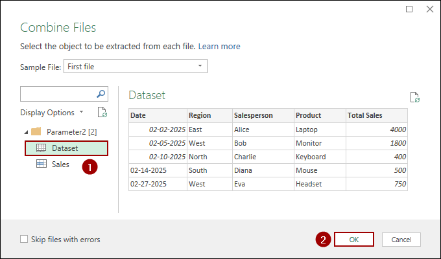Screen dimensions: 441x259
Task: Click the preview refresh icon above the table
Action: pyautogui.click(x=415, y=97)
